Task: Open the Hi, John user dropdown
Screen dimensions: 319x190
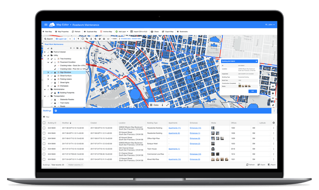Action: pyautogui.click(x=269, y=25)
